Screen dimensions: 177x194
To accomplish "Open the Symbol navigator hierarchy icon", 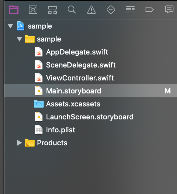I will point(53,10).
